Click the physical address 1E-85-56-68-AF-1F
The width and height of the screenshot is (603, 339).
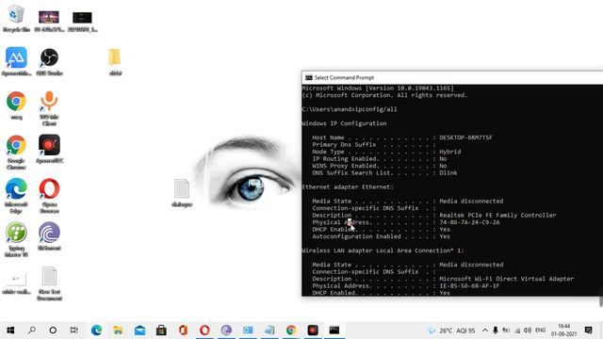tap(469, 286)
